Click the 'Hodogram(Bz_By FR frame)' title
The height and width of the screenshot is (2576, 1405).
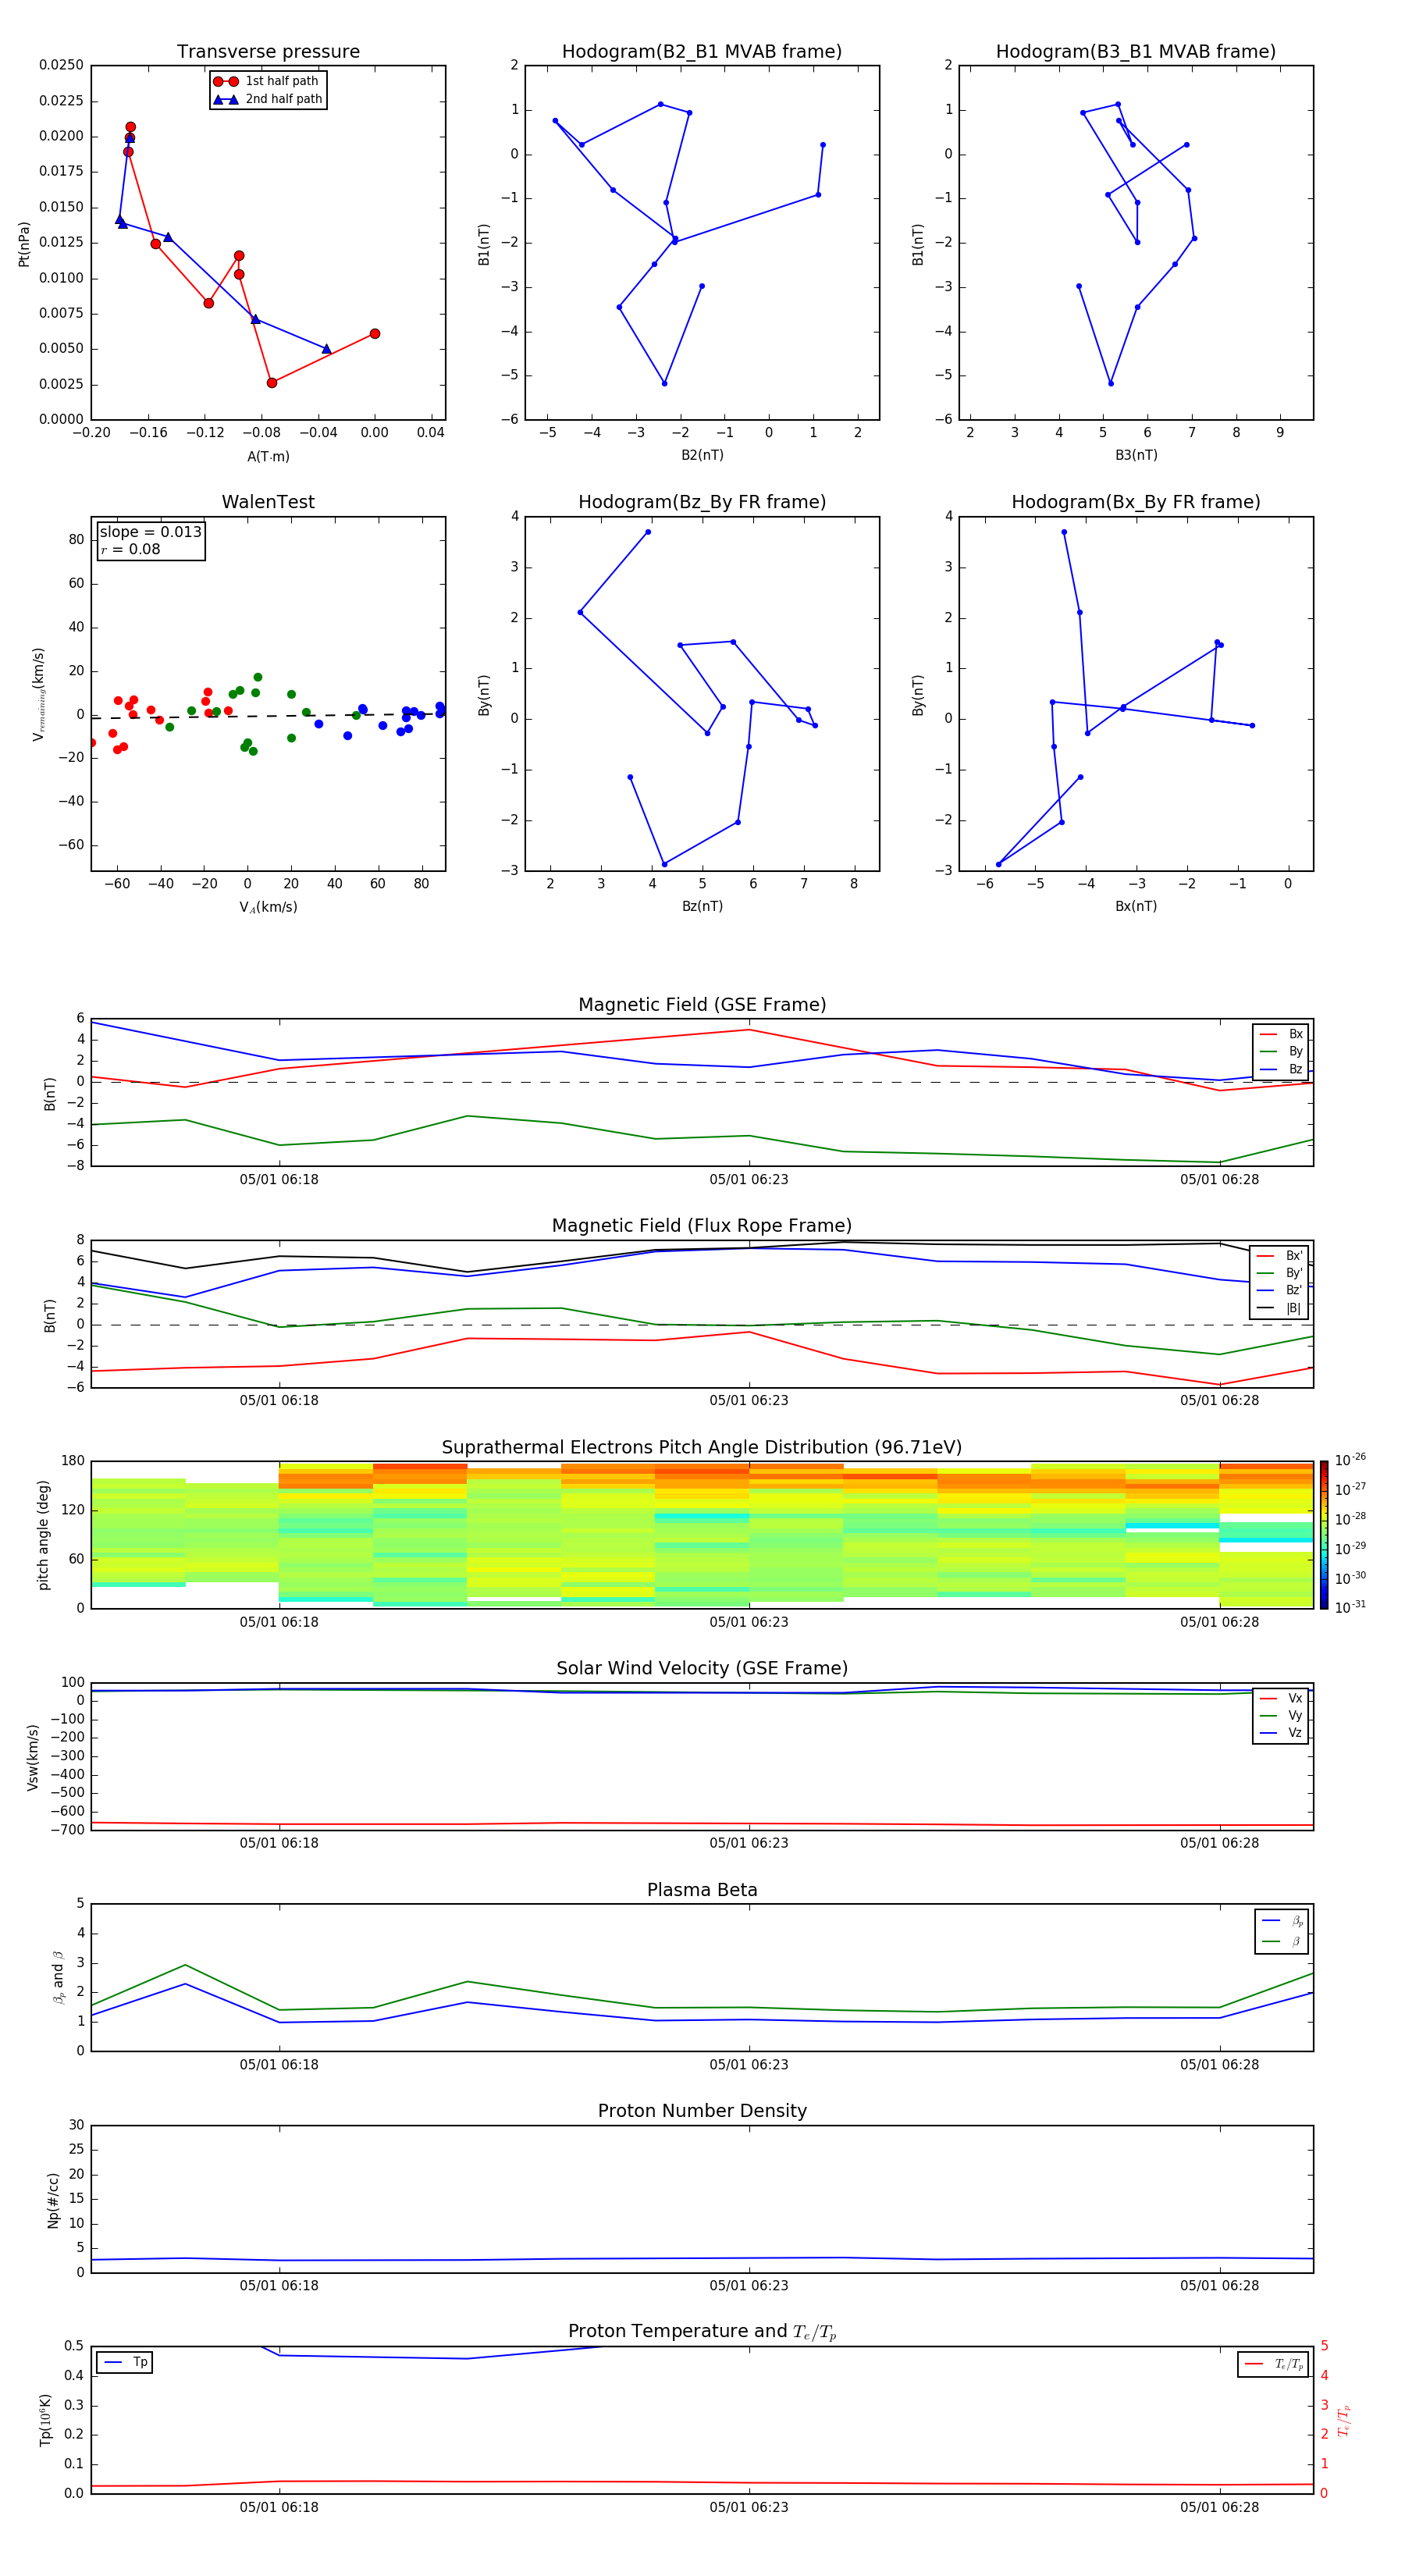(702, 502)
